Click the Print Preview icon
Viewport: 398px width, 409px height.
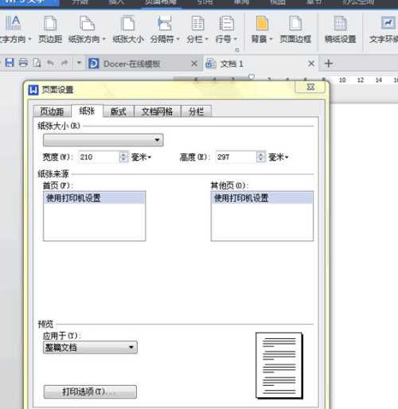click(37, 63)
